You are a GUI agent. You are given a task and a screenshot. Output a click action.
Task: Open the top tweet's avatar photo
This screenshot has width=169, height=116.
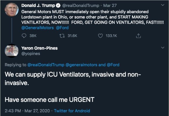coord(12,10)
